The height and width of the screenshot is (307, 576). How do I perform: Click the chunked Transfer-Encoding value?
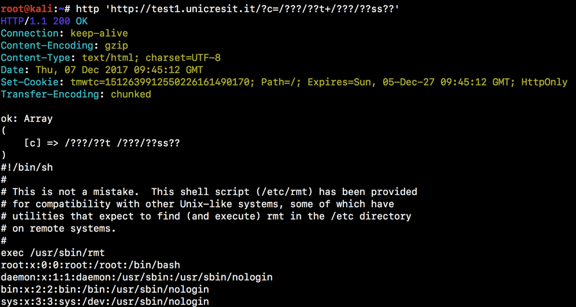point(131,94)
